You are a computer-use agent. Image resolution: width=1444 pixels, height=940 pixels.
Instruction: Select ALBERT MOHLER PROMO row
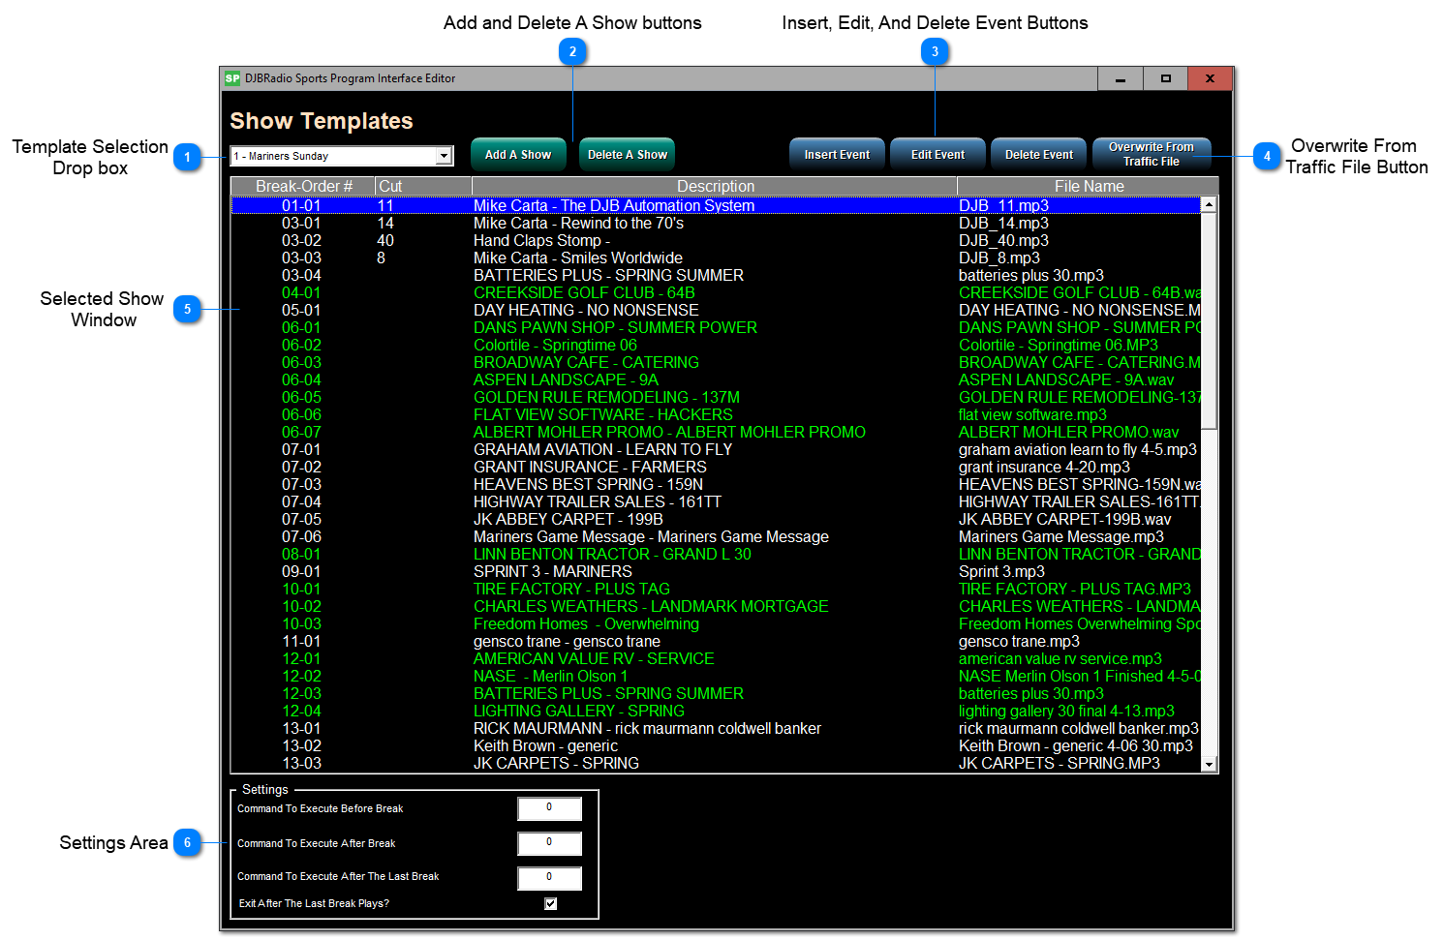pyautogui.click(x=717, y=432)
